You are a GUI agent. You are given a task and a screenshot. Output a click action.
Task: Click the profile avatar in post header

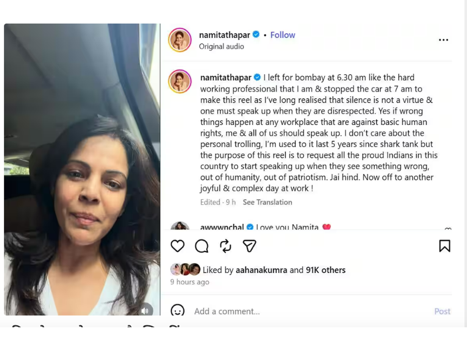click(180, 40)
